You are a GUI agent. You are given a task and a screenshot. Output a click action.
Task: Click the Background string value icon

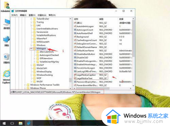[x=75, y=37]
